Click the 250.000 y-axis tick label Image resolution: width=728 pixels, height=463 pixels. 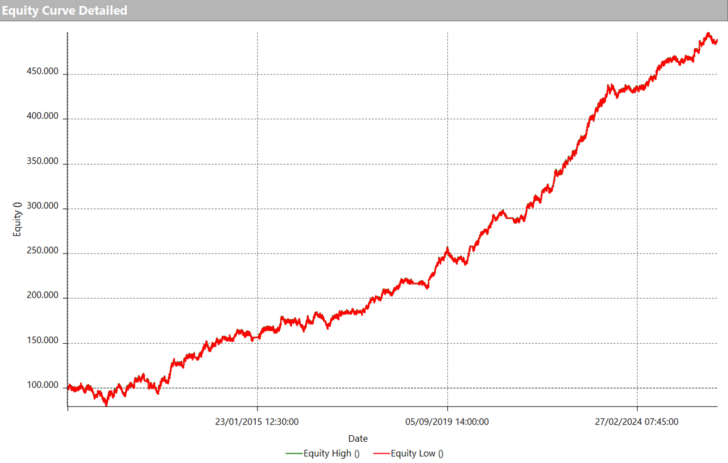[42, 251]
